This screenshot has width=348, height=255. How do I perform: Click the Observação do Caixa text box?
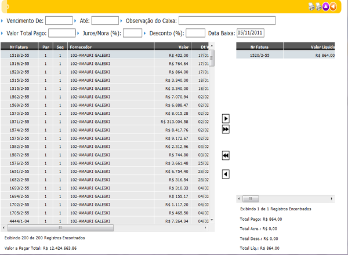[x=227, y=21]
